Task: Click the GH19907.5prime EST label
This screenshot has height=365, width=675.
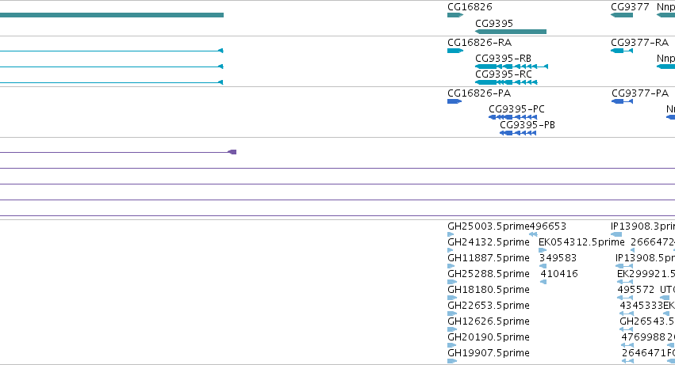Action: pyautogui.click(x=489, y=354)
